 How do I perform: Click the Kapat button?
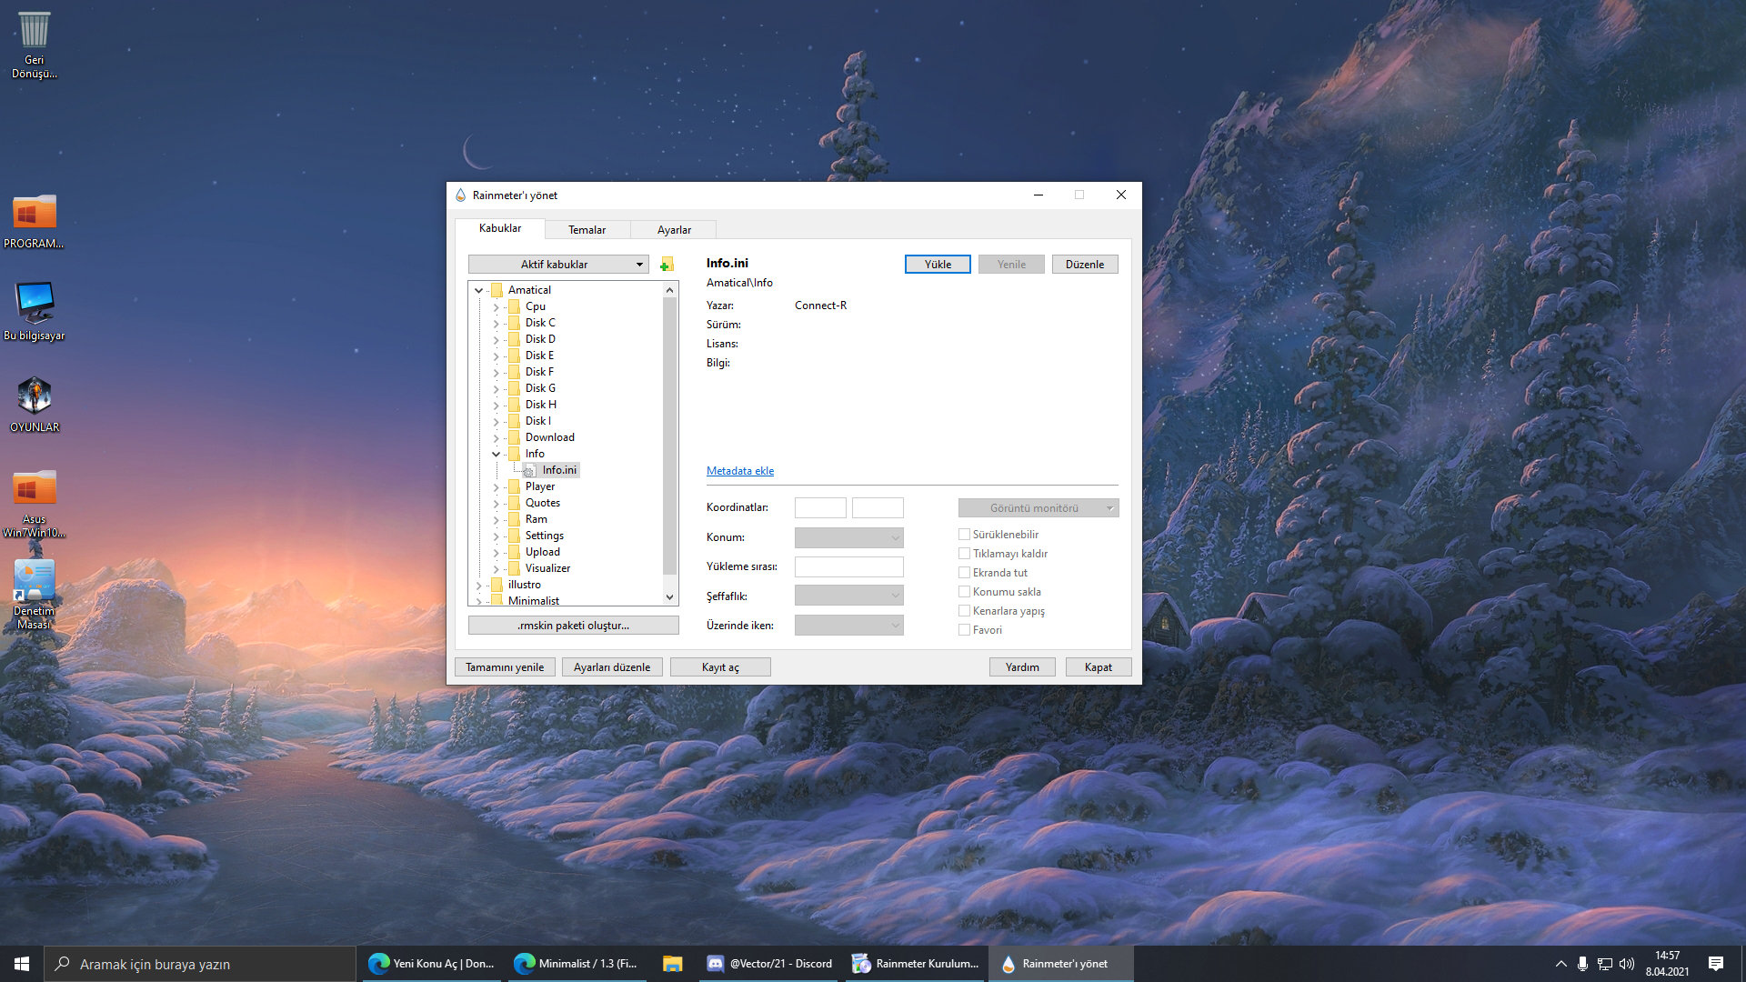[1099, 667]
